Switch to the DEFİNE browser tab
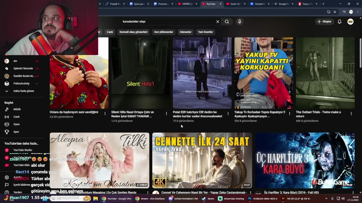The width and height of the screenshot is (362, 203). tap(187, 4)
